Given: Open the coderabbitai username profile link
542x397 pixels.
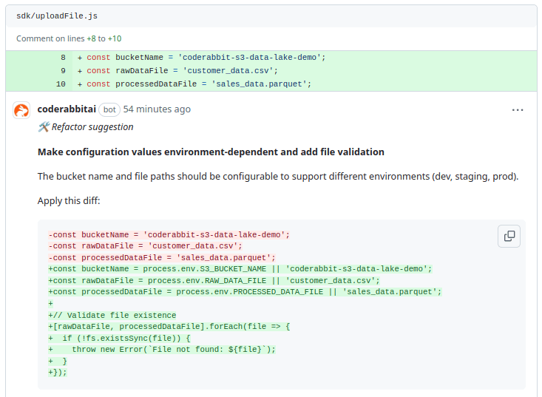Looking at the screenshot, I should (x=66, y=109).
